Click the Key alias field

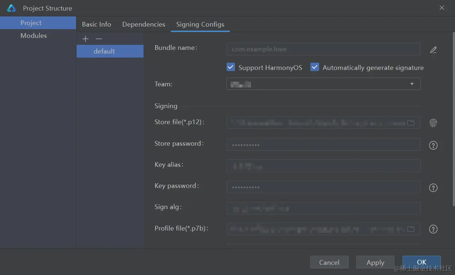tap(323, 166)
